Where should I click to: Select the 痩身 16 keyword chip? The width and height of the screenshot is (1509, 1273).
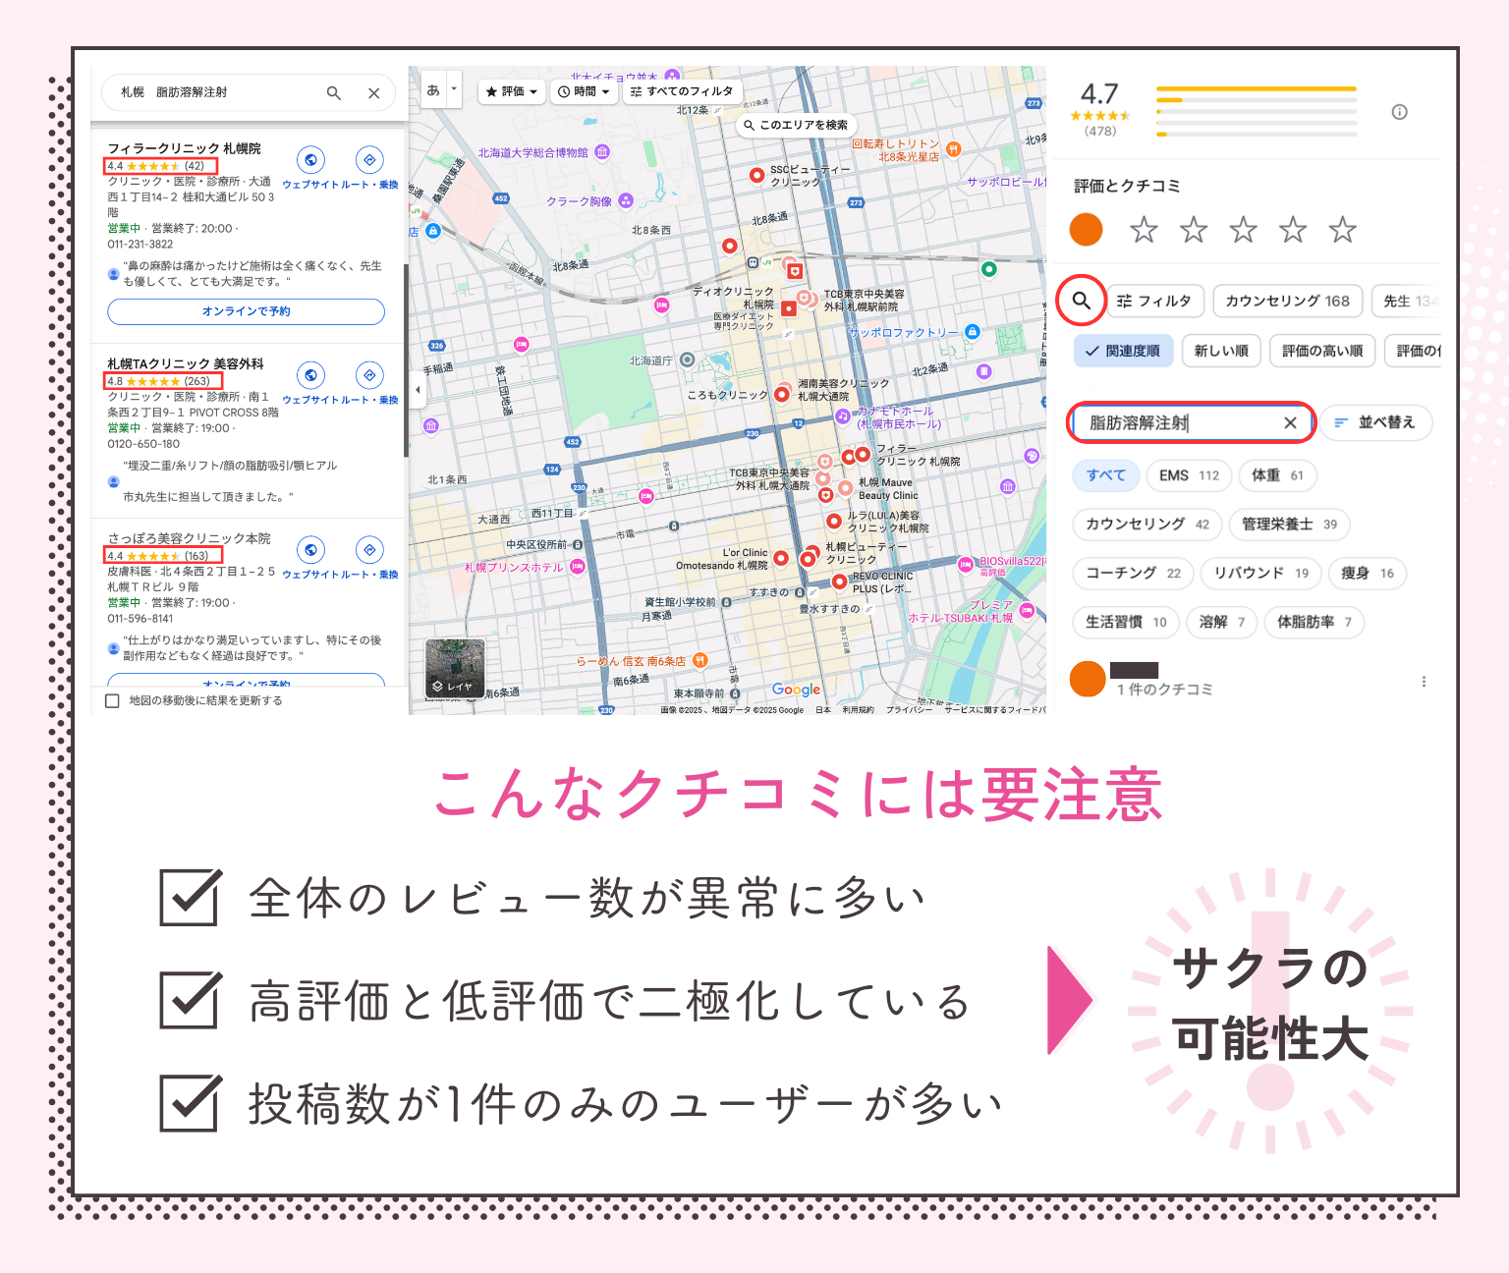pos(1368,574)
